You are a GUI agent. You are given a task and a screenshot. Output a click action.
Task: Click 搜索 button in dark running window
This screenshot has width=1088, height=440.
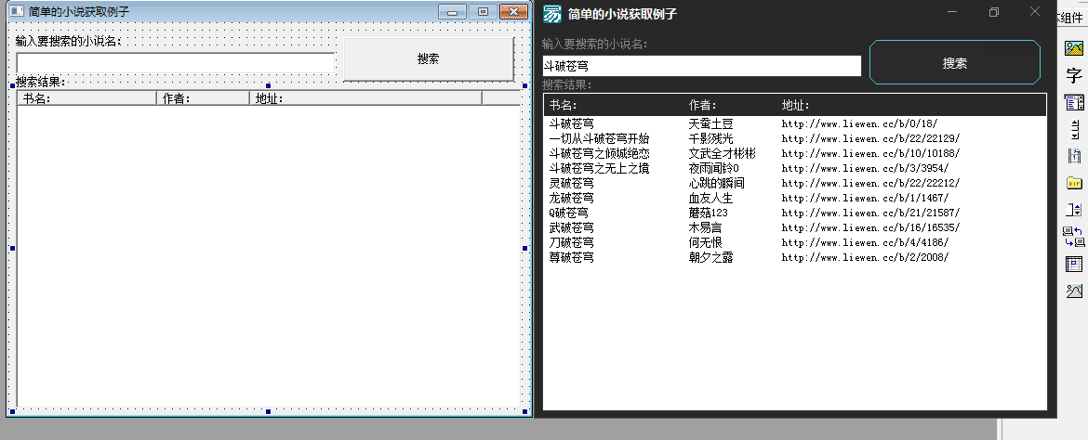(955, 62)
